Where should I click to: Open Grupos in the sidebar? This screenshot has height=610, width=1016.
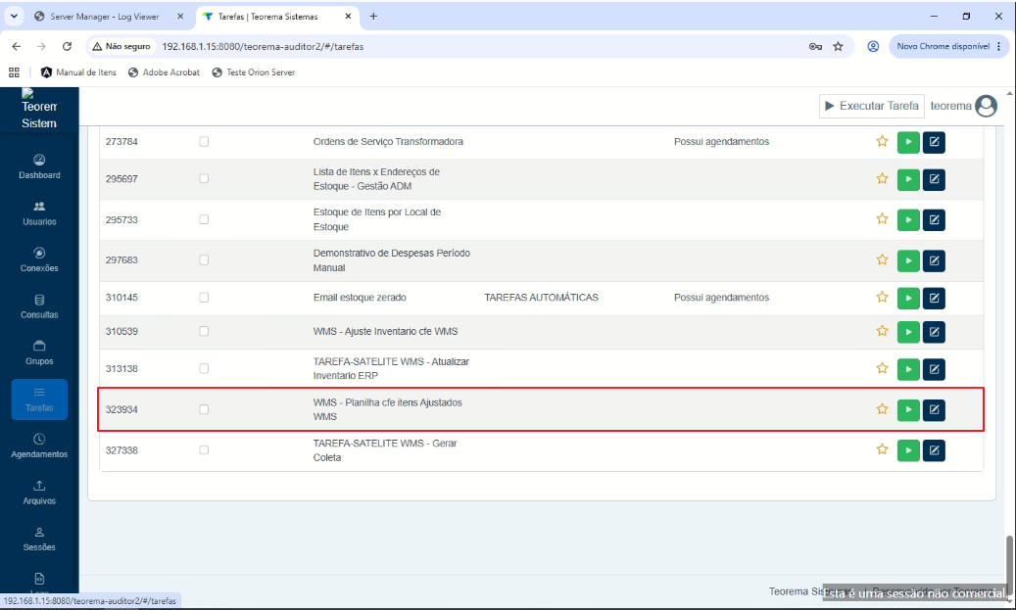[x=39, y=352]
